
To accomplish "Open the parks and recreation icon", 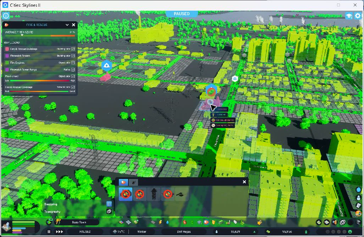I will coord(228,222).
